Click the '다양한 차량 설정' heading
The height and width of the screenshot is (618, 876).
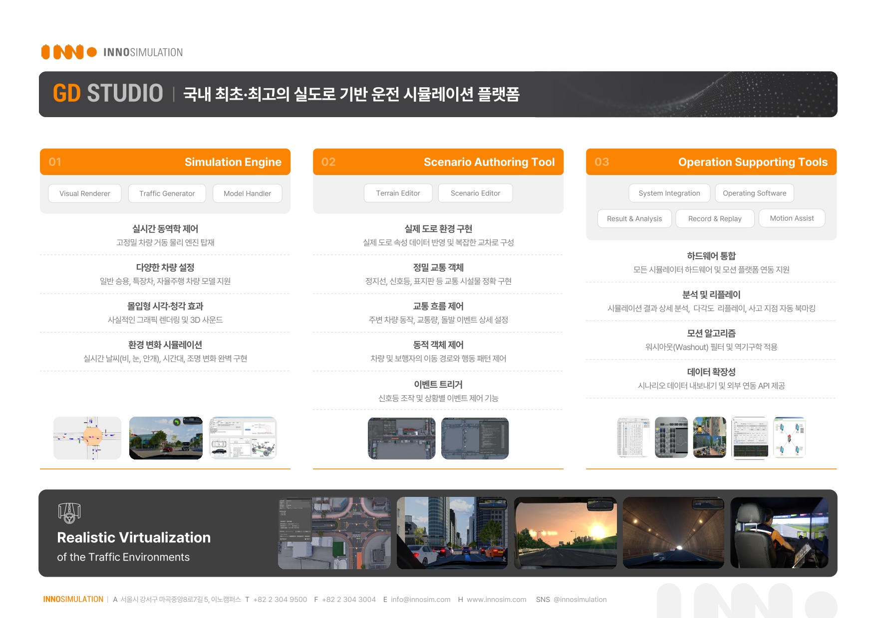(x=165, y=268)
